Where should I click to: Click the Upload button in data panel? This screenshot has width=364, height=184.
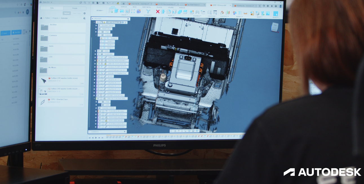click(x=67, y=13)
